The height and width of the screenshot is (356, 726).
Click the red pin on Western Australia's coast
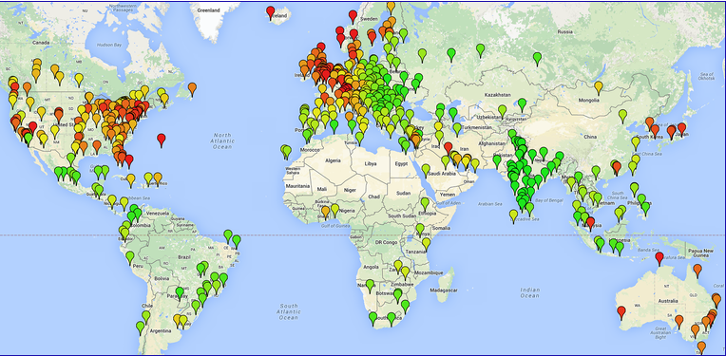coord(621,312)
